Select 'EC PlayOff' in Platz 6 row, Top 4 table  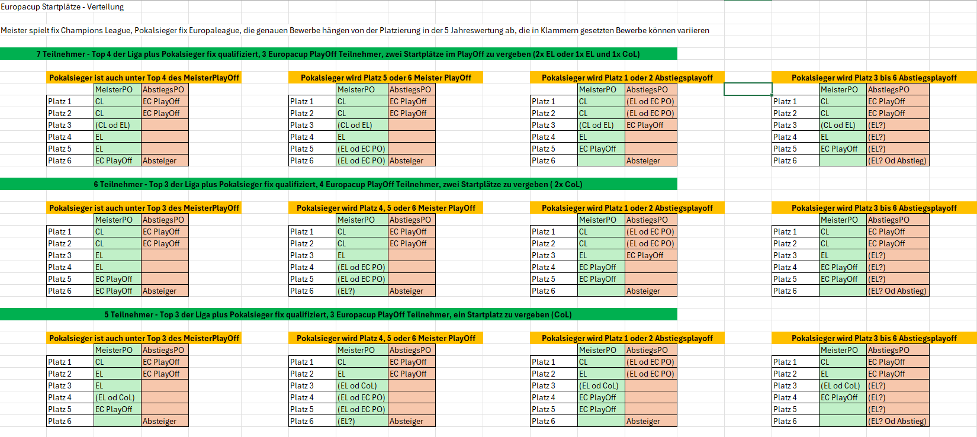click(x=117, y=160)
